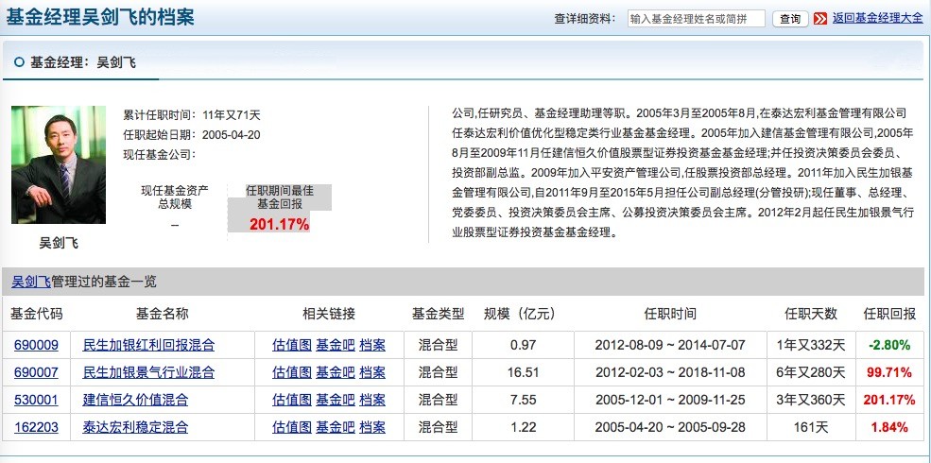
Task: Open 档案 for 建信恒久价值混合
Action: tap(372, 400)
